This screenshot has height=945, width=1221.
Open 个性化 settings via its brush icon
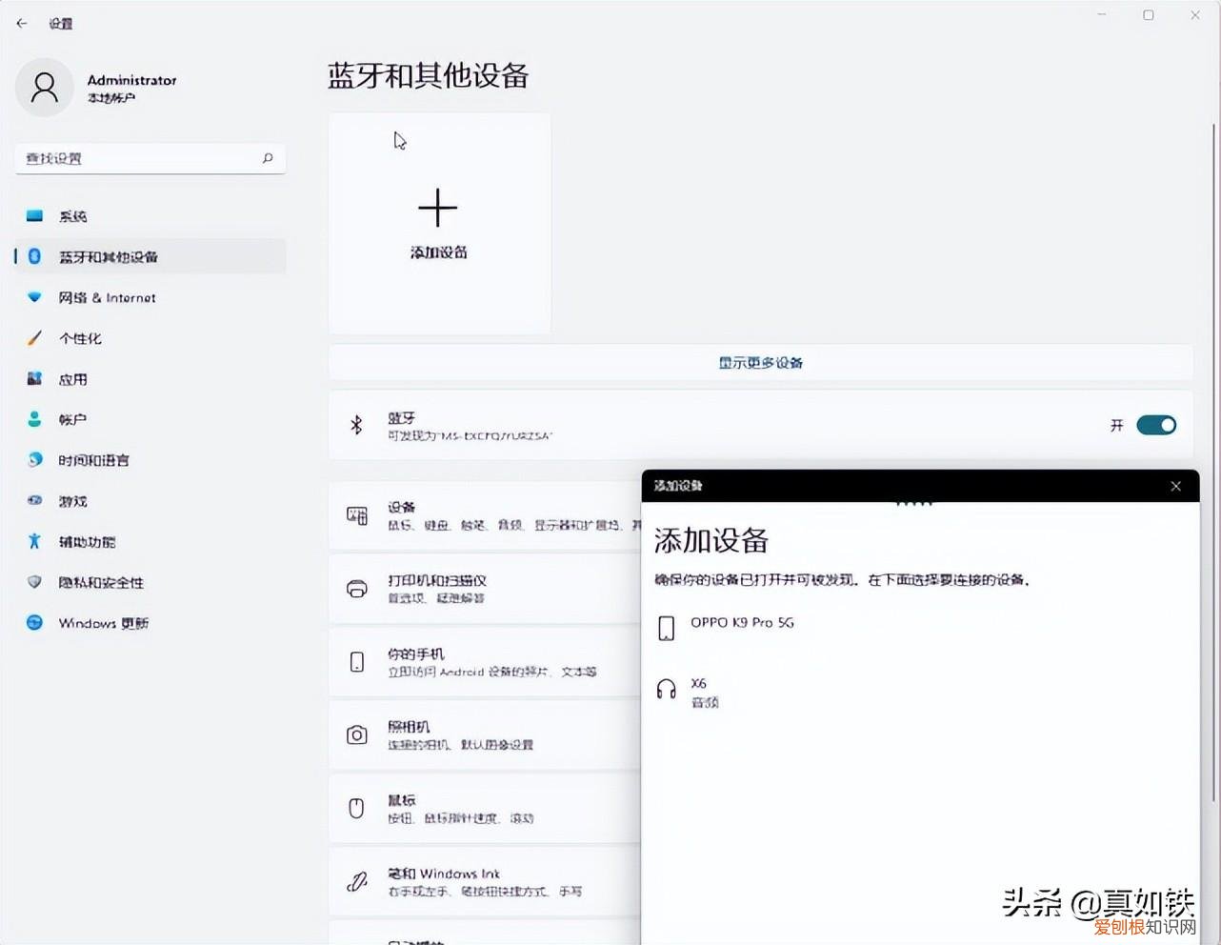pyautogui.click(x=35, y=338)
